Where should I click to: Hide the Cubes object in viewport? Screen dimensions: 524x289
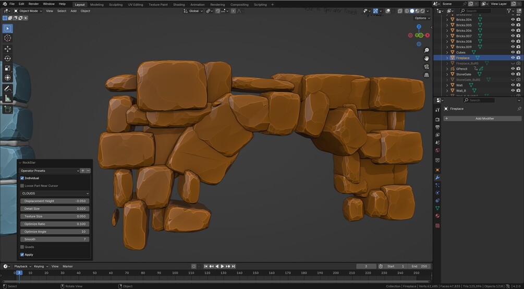coord(513,52)
